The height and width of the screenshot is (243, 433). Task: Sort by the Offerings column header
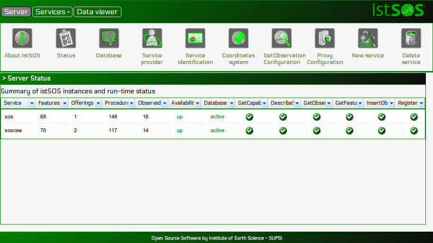83,103
